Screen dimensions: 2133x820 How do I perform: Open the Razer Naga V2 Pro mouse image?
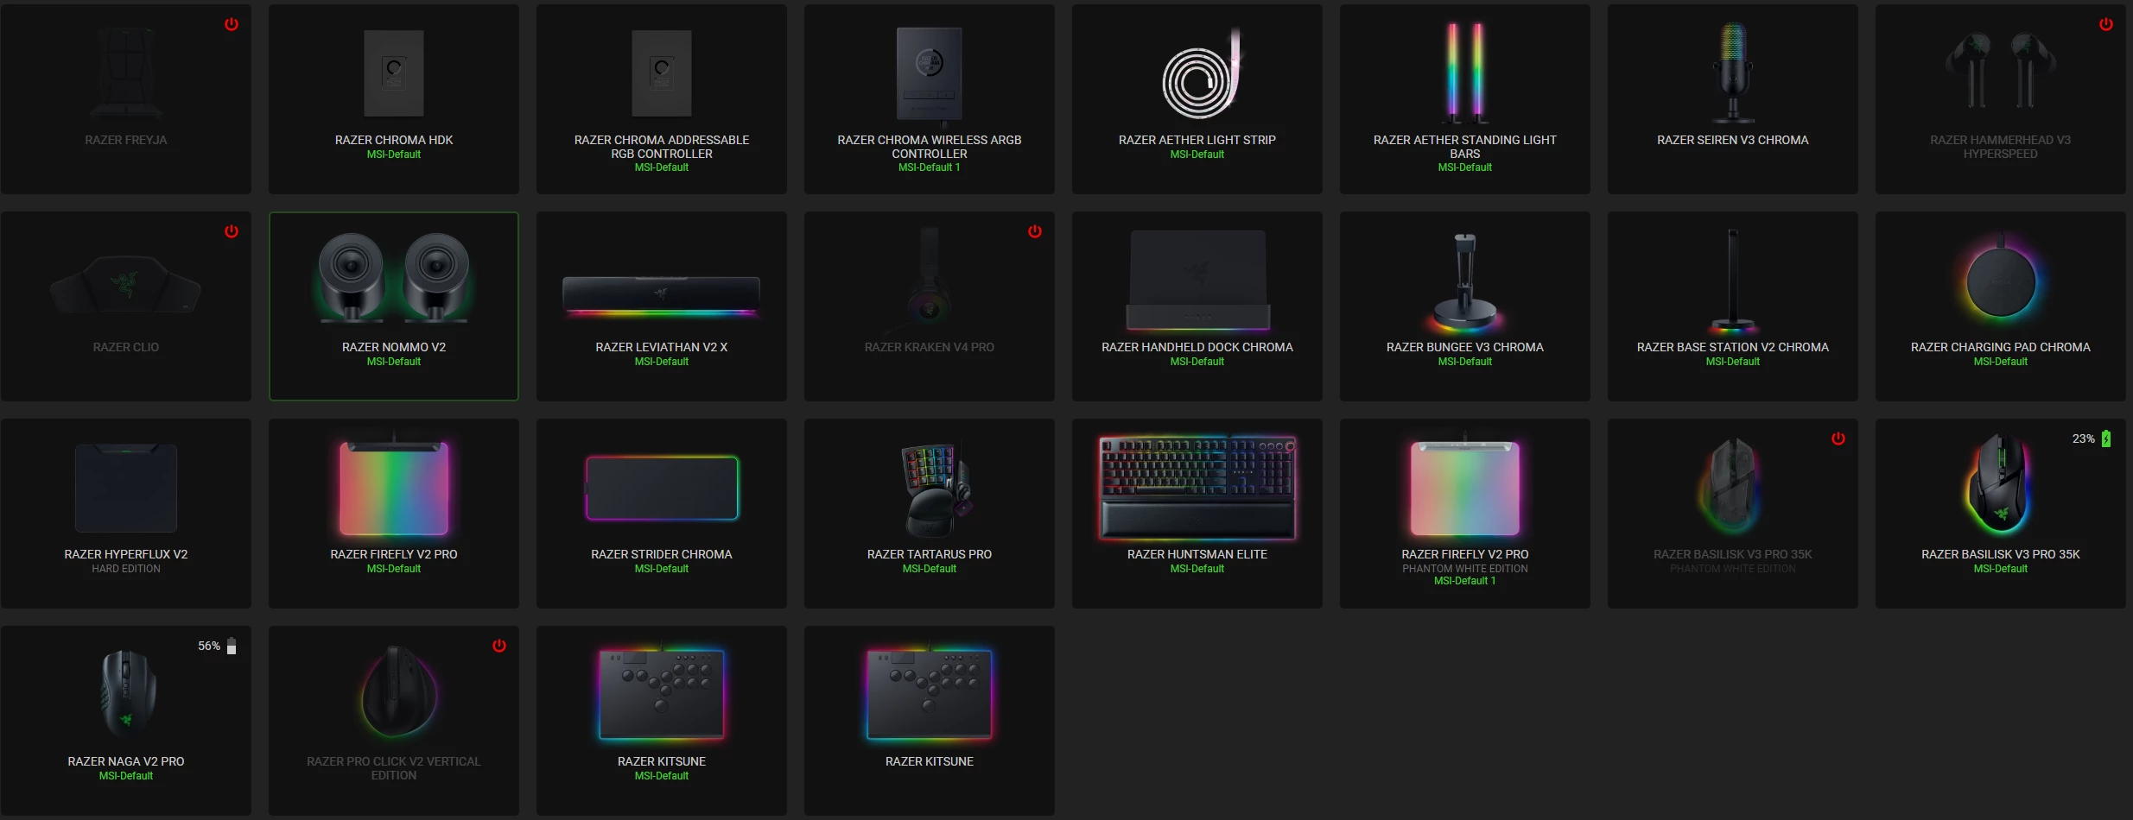[128, 693]
